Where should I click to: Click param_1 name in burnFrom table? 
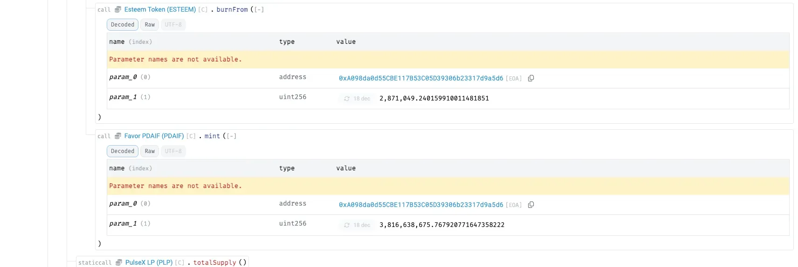(123, 97)
